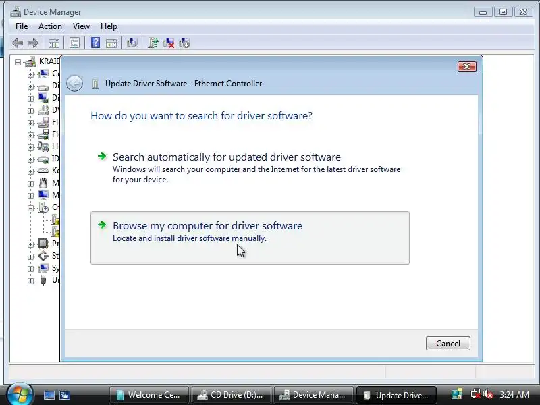This screenshot has width=540, height=405.
Task: Toggle the Show/Hide Action Pane toolbar icon
Action: (x=111, y=43)
